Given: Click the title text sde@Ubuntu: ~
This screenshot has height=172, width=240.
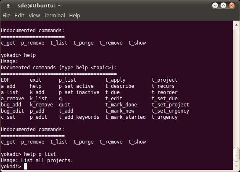Looking at the screenshot, I should point(39,6).
